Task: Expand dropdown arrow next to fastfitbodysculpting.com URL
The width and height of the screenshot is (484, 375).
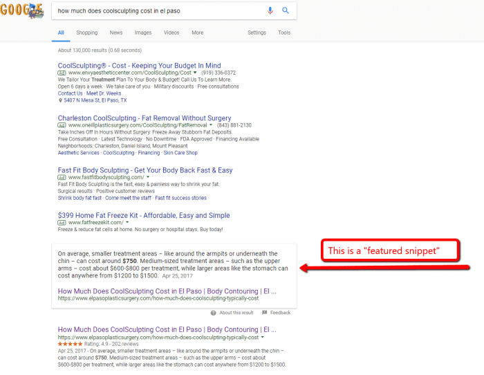Action: point(148,177)
